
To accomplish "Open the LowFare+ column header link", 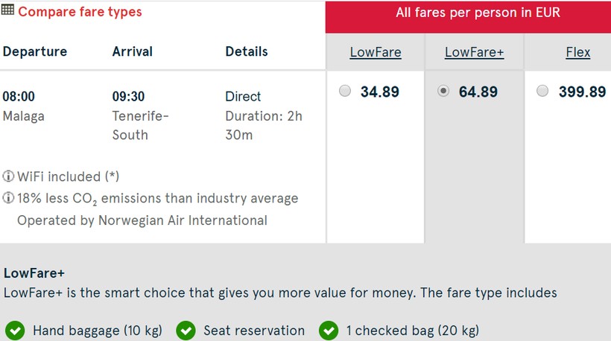I will 475,52.
